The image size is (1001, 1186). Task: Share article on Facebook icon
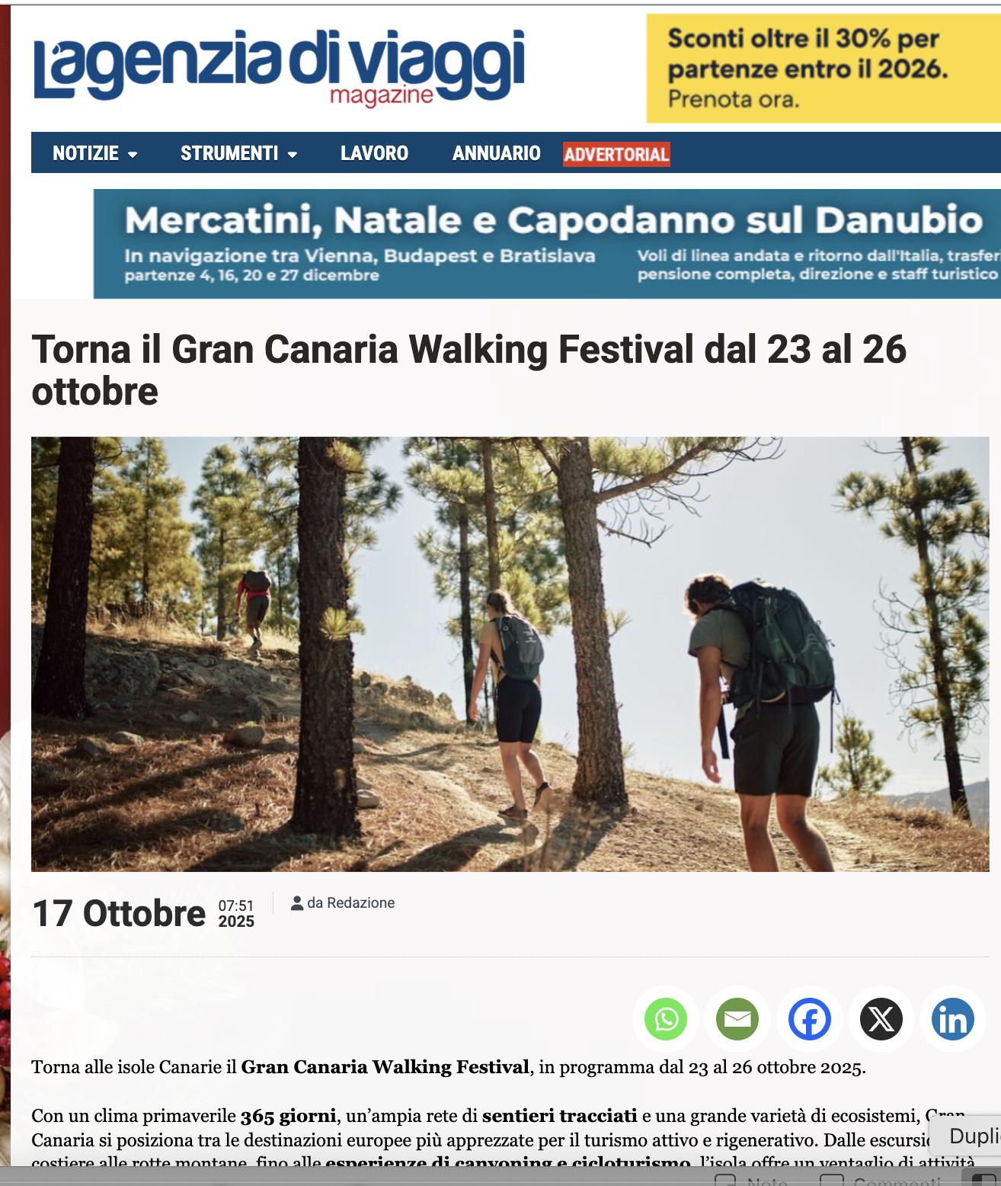(x=809, y=1019)
